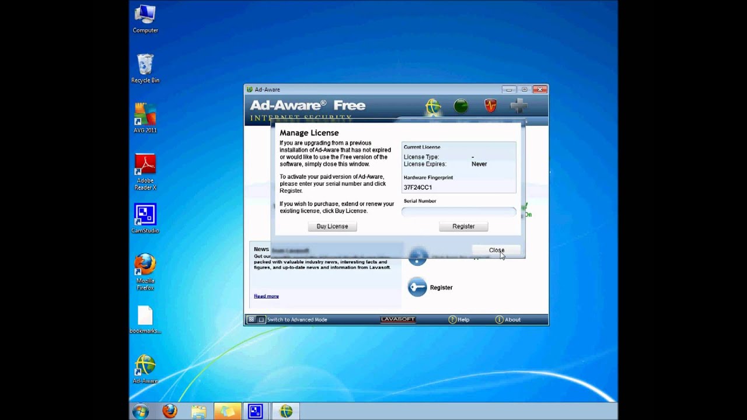Switch to Advanced Mode
Image resolution: width=747 pixels, height=420 pixels.
[x=297, y=320]
